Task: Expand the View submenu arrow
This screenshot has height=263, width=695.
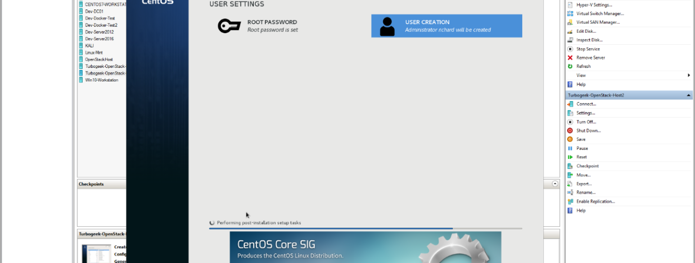Action: (689, 76)
